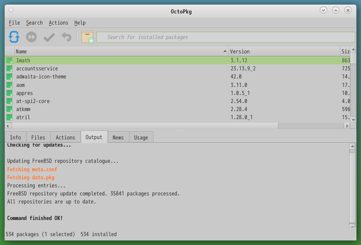Select the appres package name
361x245 pixels.
coord(25,93)
